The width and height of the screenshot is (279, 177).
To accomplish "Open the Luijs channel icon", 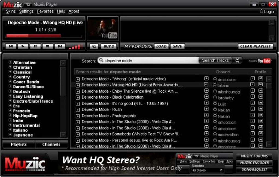I will (x=215, y=104).
